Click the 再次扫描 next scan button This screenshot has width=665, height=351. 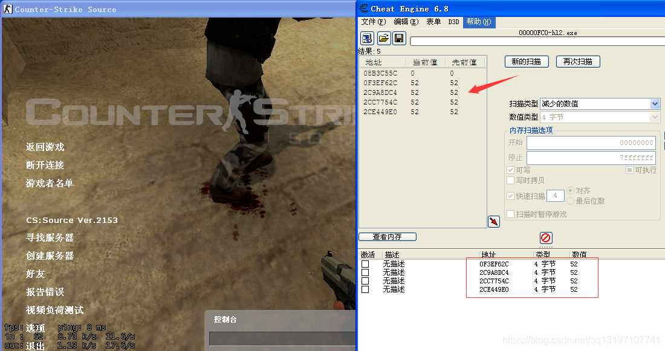tap(577, 62)
